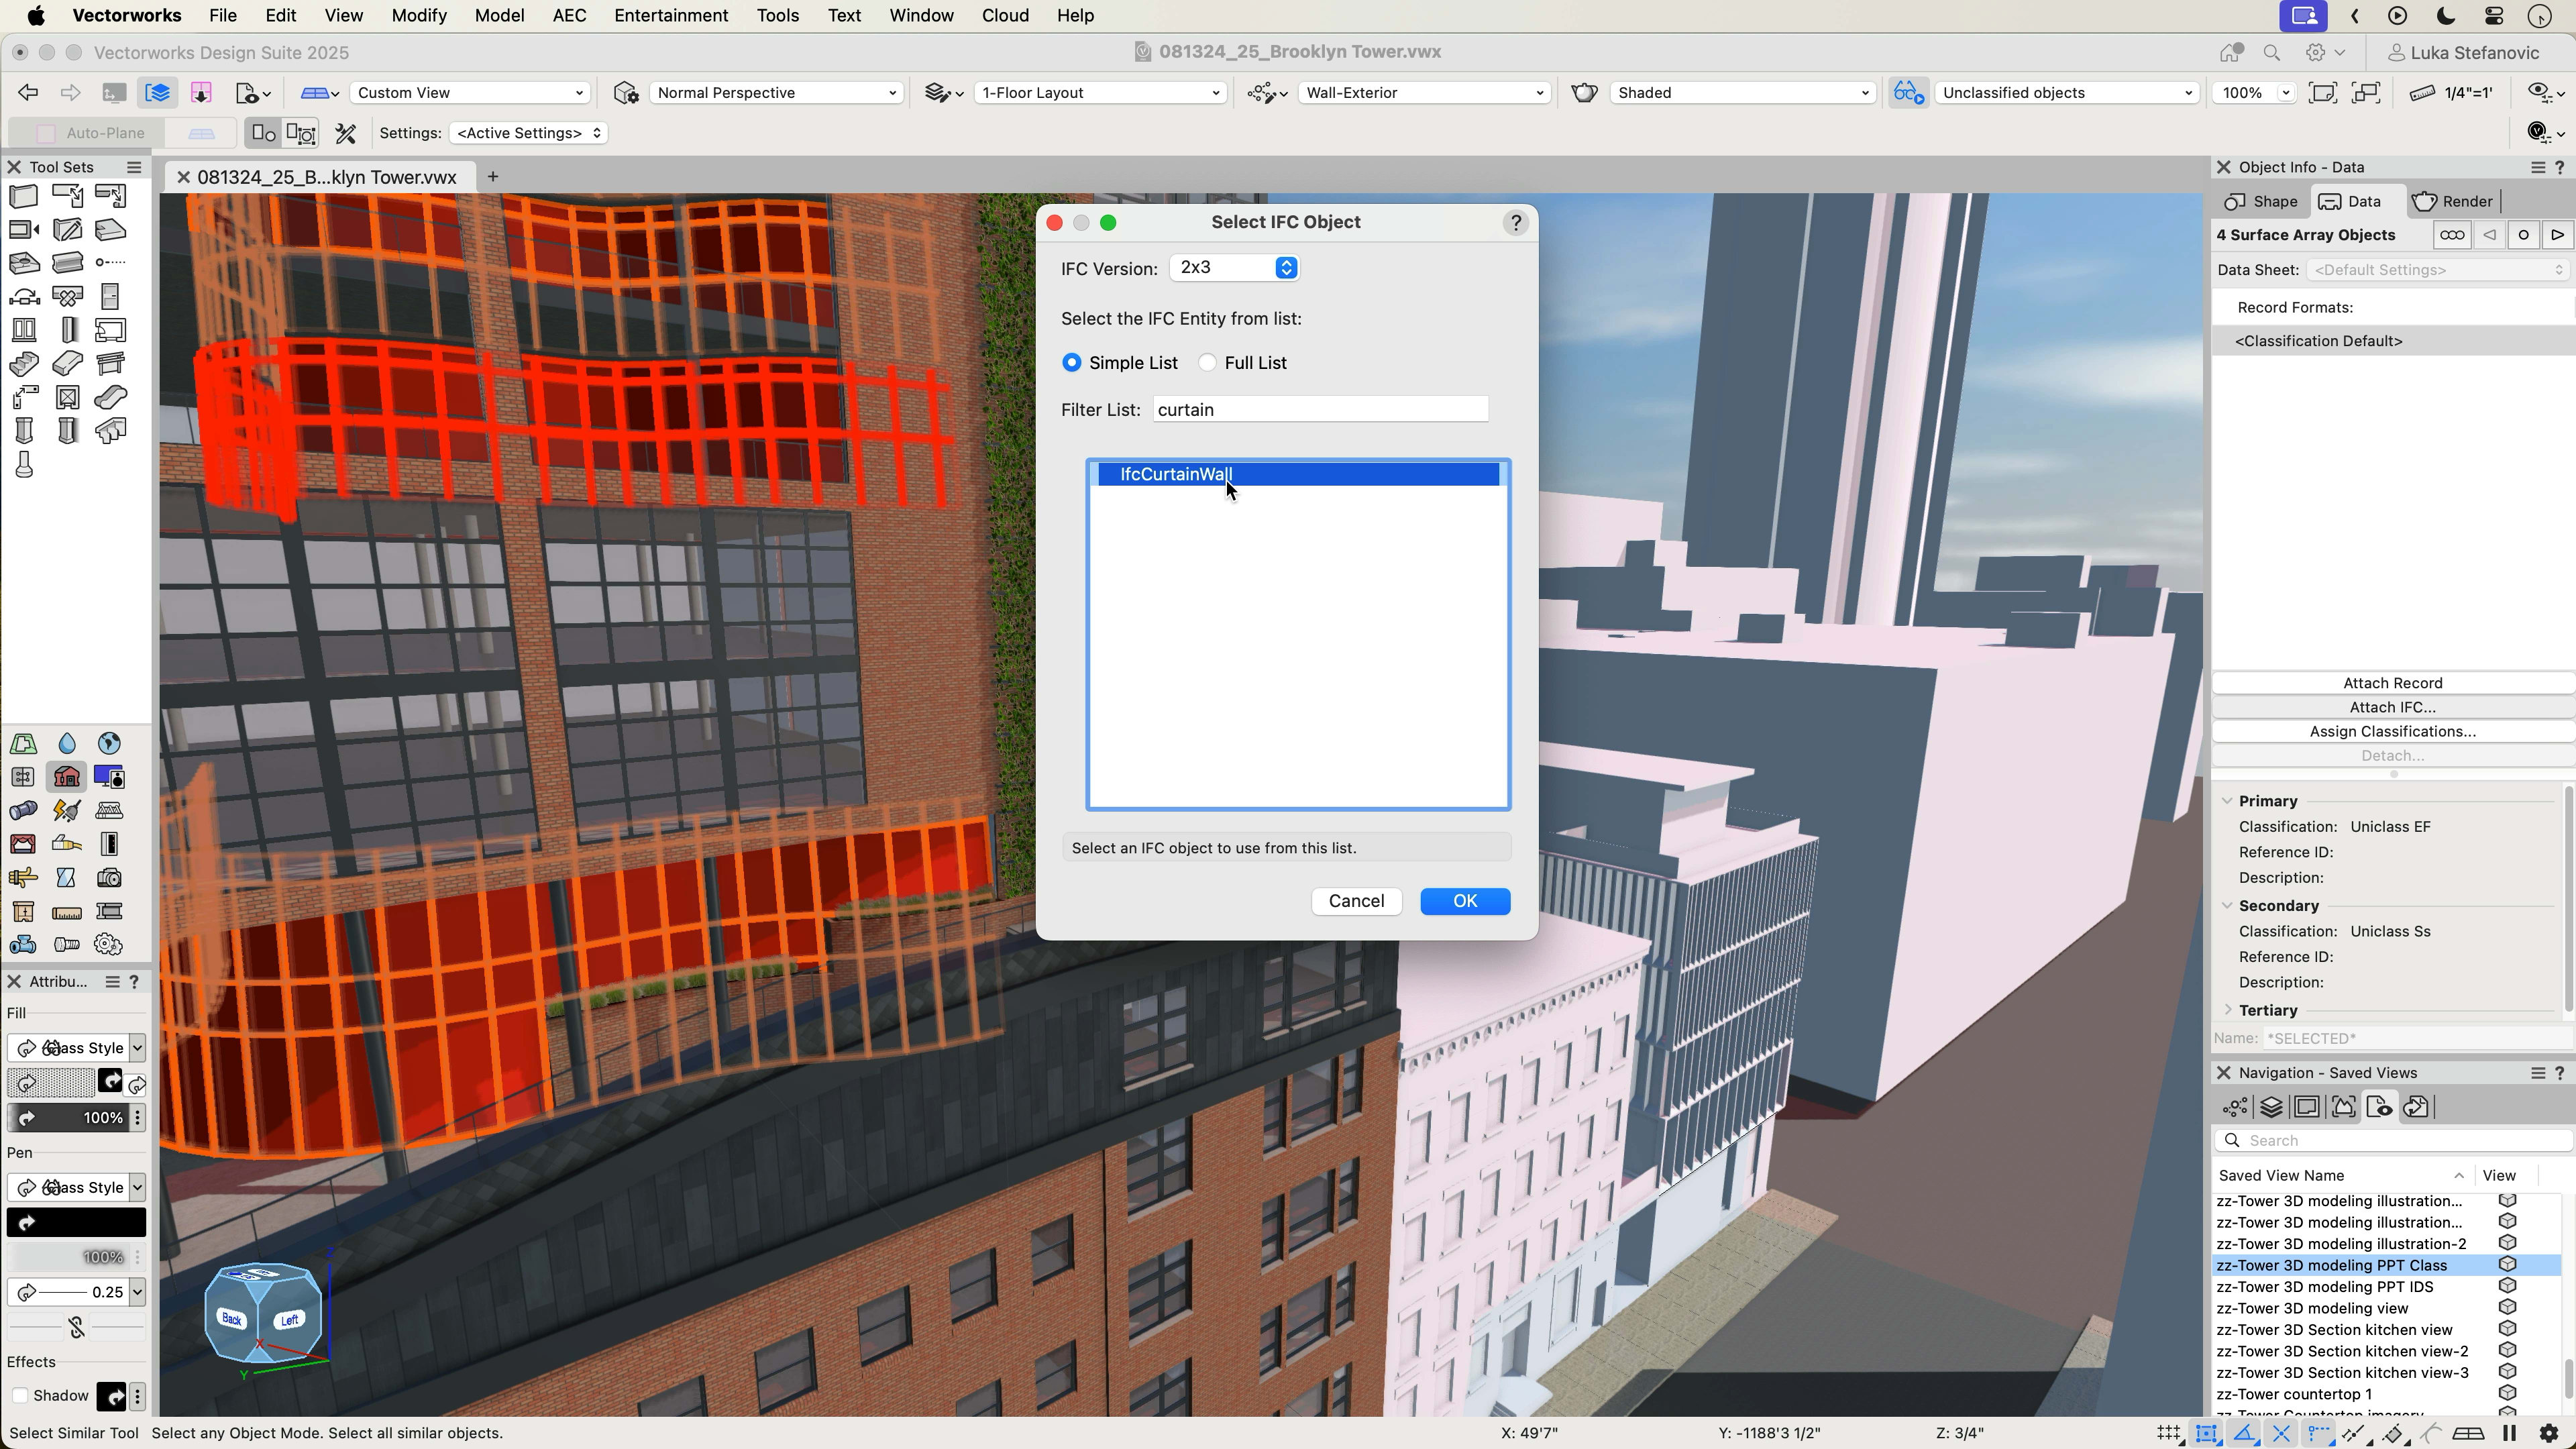Select the Full List radio button

[x=1208, y=363]
